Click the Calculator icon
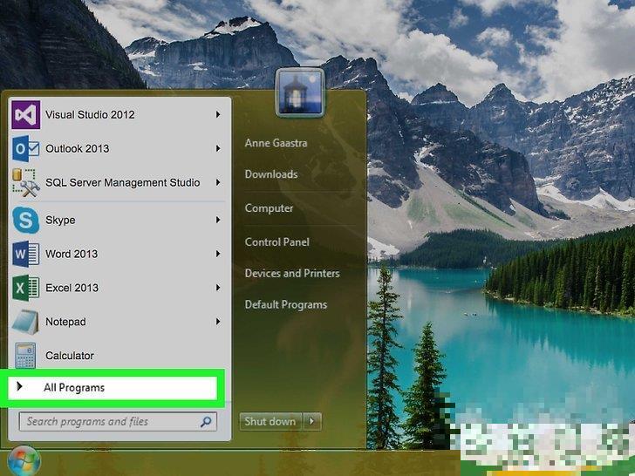Screen dimensions: 635x476 pos(26,355)
